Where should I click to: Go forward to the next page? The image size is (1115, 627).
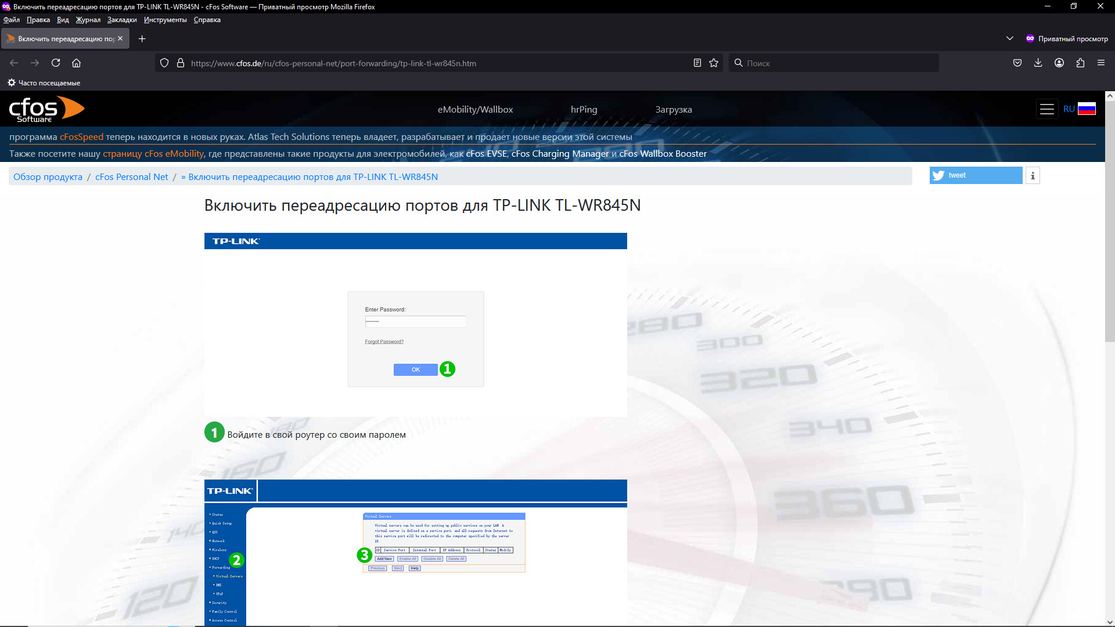pos(35,63)
